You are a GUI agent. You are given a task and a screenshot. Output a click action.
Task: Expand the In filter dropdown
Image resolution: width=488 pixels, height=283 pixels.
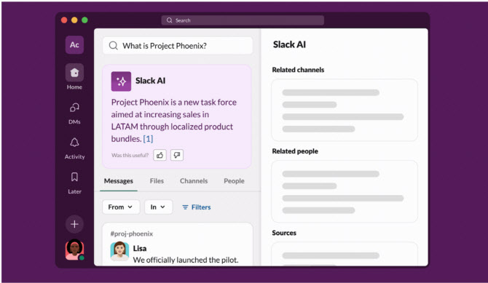pos(158,207)
